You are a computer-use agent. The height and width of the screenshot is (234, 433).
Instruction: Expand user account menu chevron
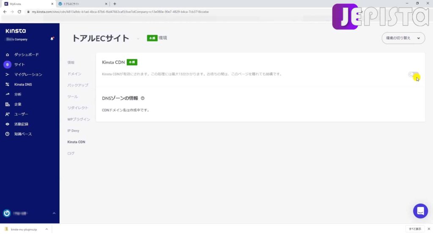tap(54, 213)
